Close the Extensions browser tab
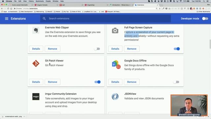 (x=157, y=5)
